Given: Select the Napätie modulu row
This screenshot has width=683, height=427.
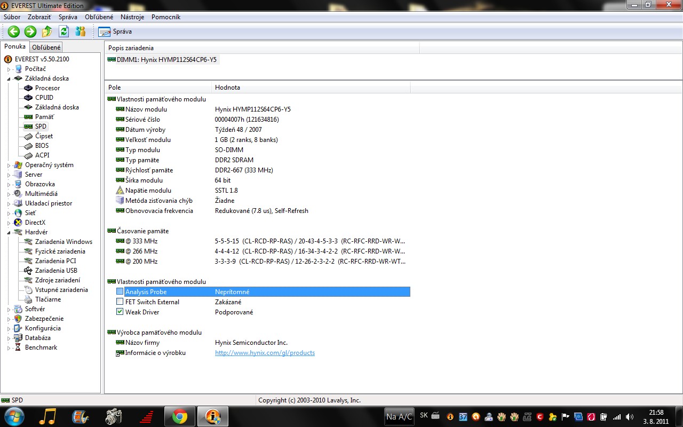Looking at the screenshot, I should (258, 191).
